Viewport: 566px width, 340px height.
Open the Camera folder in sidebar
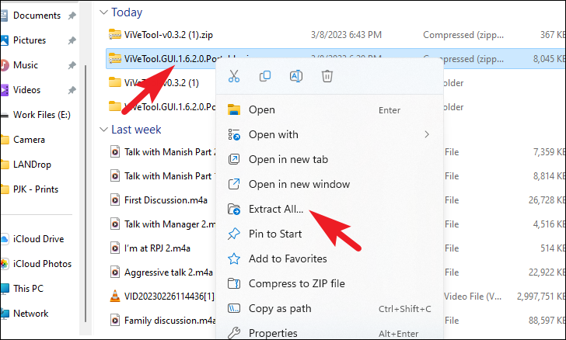pyautogui.click(x=29, y=140)
